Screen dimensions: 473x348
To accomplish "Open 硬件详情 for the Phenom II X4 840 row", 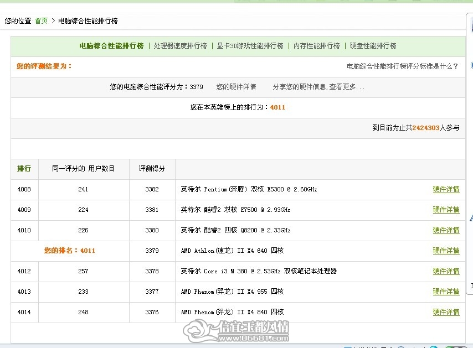I will click(446, 312).
